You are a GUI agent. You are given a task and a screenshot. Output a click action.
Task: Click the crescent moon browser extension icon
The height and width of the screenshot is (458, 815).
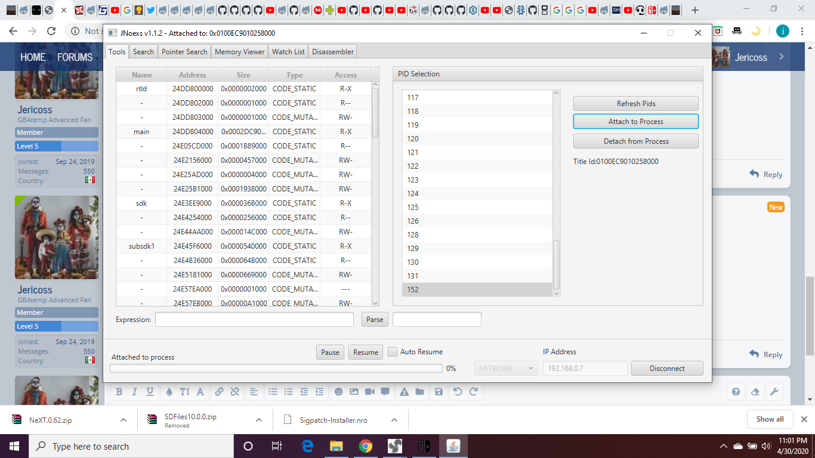click(x=755, y=31)
